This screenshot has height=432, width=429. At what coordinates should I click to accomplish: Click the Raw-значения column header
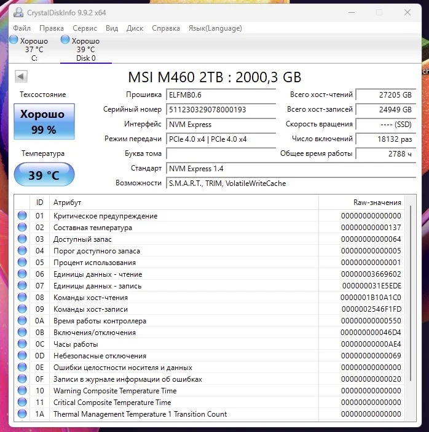coord(361,202)
